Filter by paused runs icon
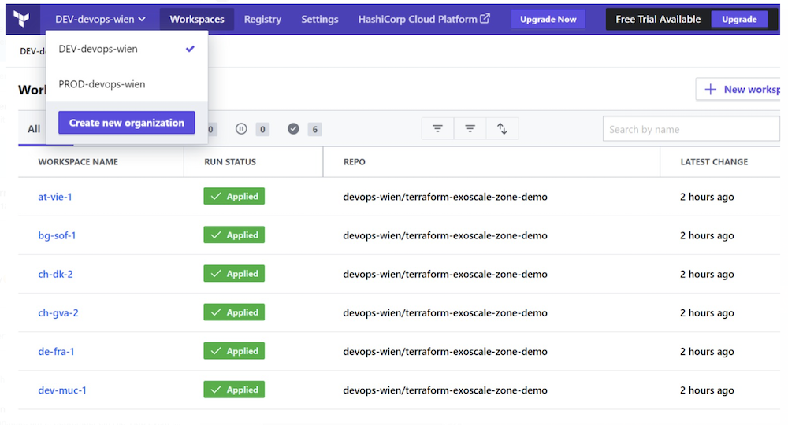Image resolution: width=788 pixels, height=425 pixels. coord(241,129)
